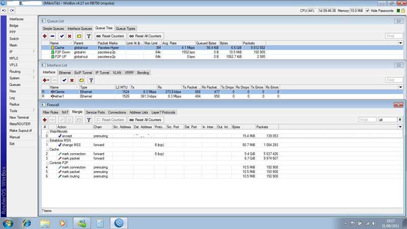
Task: Expand add interface dropdown arrow
Action: [48, 80]
